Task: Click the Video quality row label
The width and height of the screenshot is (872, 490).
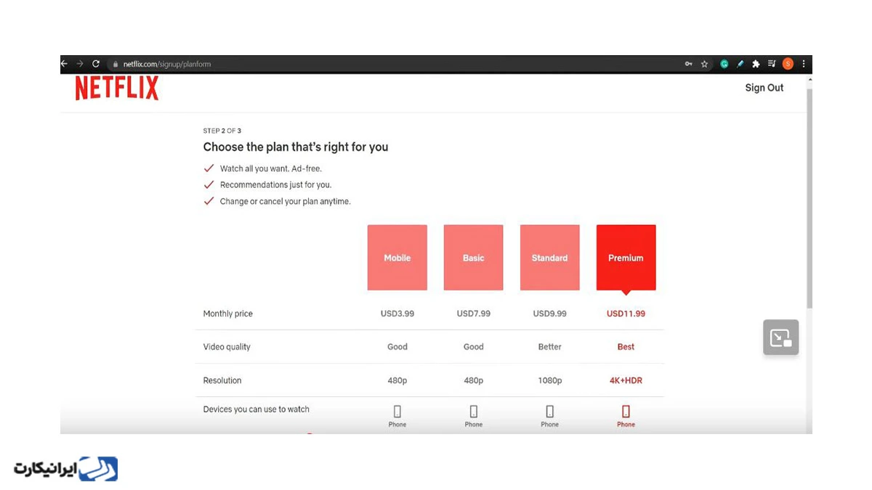Action: (227, 347)
